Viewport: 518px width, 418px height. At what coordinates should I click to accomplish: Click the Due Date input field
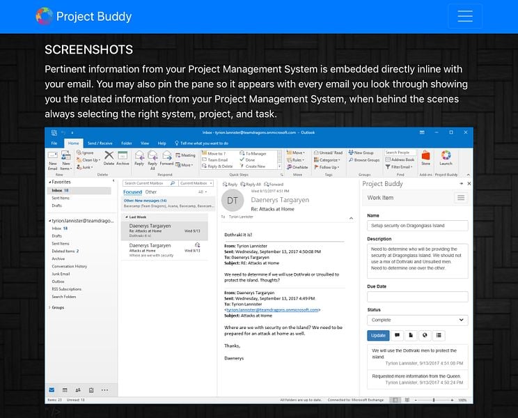pyautogui.click(x=418, y=297)
